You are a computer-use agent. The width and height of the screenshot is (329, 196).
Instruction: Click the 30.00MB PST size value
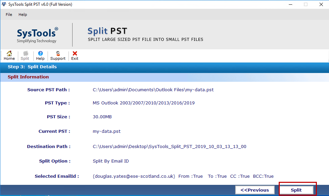tap(102, 117)
